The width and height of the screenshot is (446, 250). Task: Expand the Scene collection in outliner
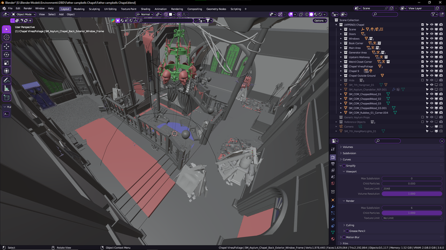coord(341,30)
